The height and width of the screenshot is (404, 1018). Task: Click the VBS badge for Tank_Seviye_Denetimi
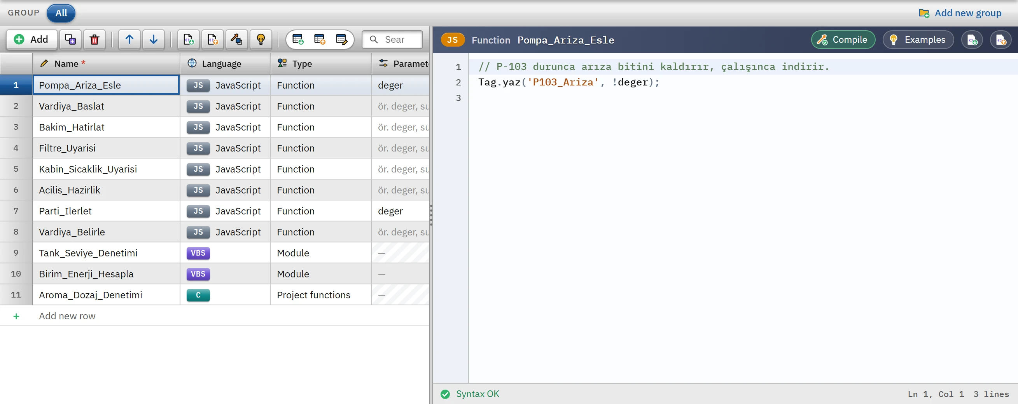[198, 253]
